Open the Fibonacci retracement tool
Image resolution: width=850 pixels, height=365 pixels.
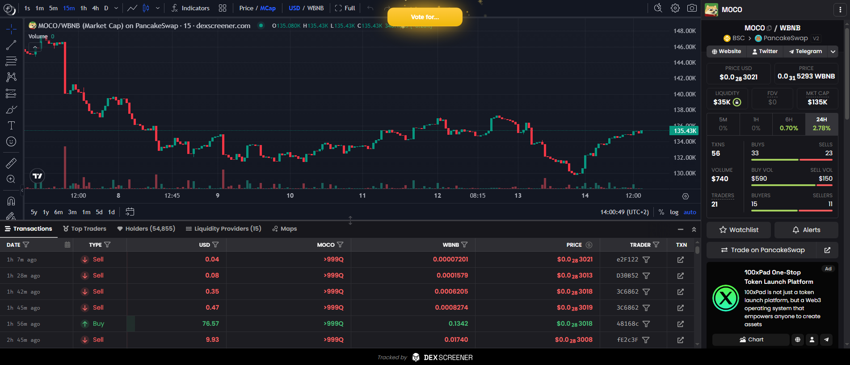coord(11,61)
